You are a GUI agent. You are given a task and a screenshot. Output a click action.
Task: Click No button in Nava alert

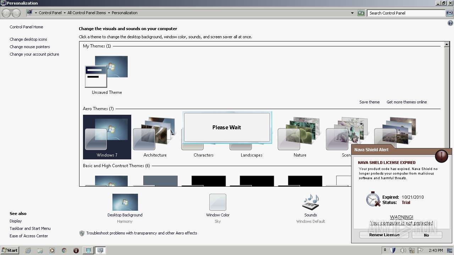click(427, 235)
